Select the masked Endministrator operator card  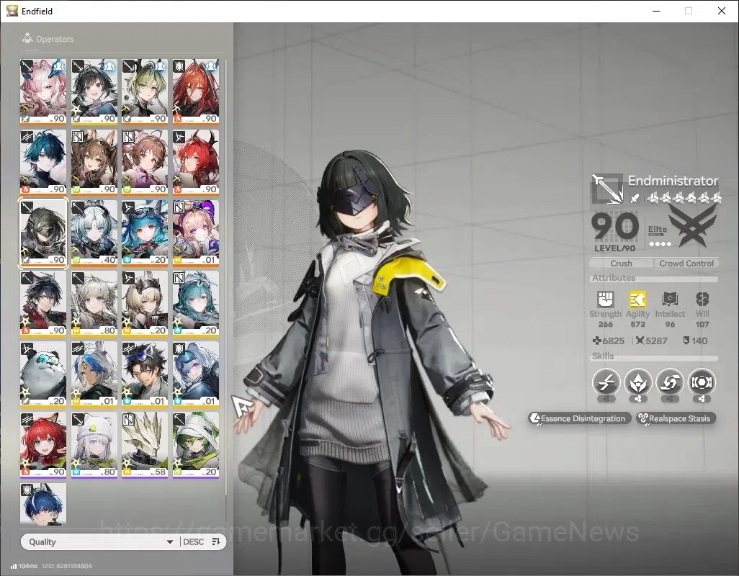coord(43,233)
